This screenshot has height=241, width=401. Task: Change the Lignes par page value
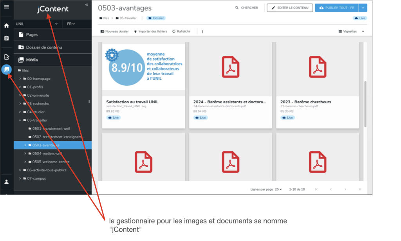[x=278, y=189]
